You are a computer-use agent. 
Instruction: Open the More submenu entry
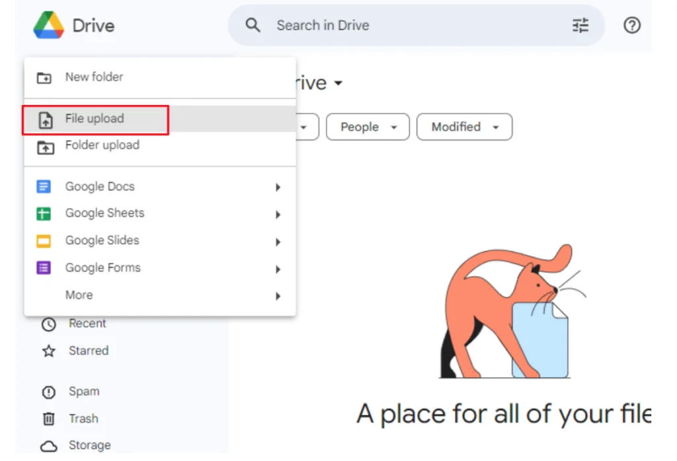pos(160,295)
